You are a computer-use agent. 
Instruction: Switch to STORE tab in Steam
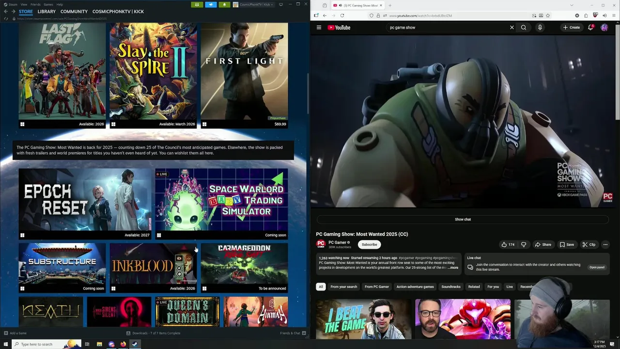click(x=26, y=11)
